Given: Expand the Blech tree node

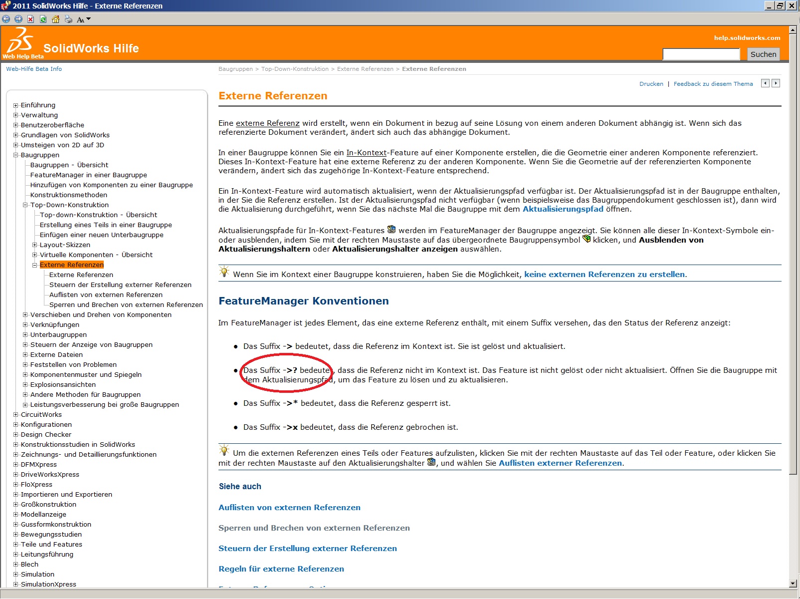Looking at the screenshot, I should [16, 565].
